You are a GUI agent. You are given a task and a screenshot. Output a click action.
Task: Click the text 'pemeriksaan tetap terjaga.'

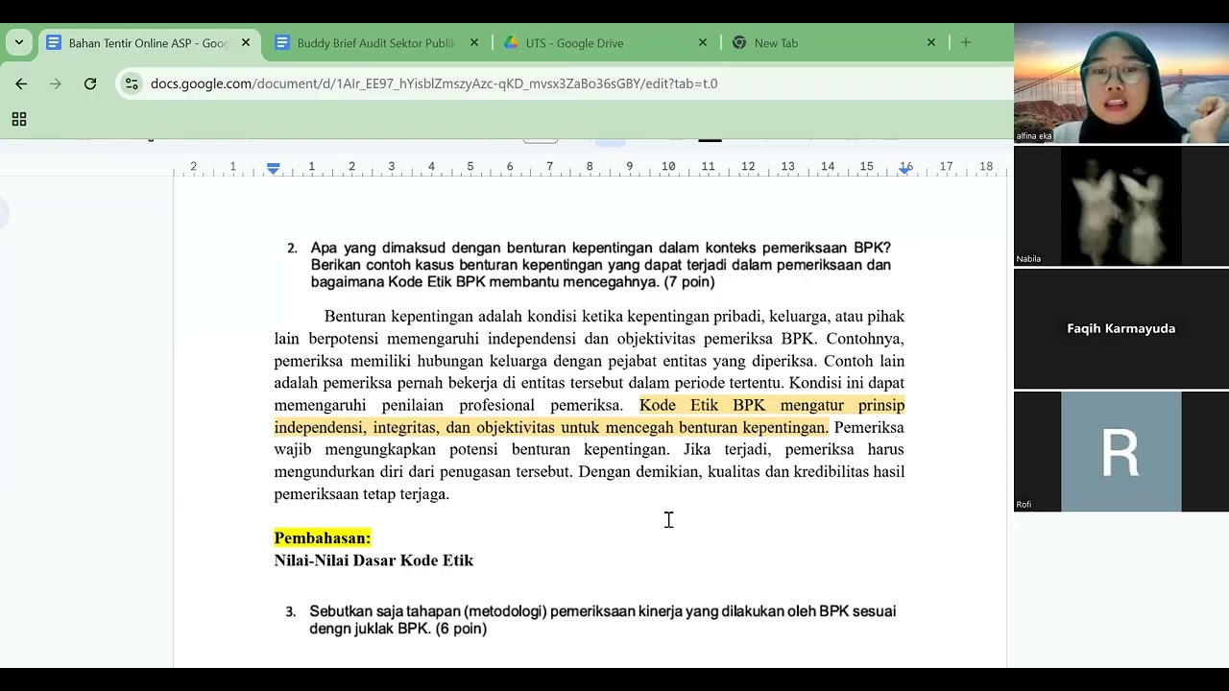[x=362, y=494]
